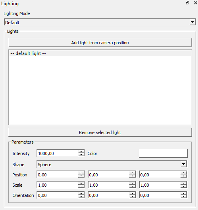Increase the third Scale value
This screenshot has height=210, width=198.
[x=183, y=183]
